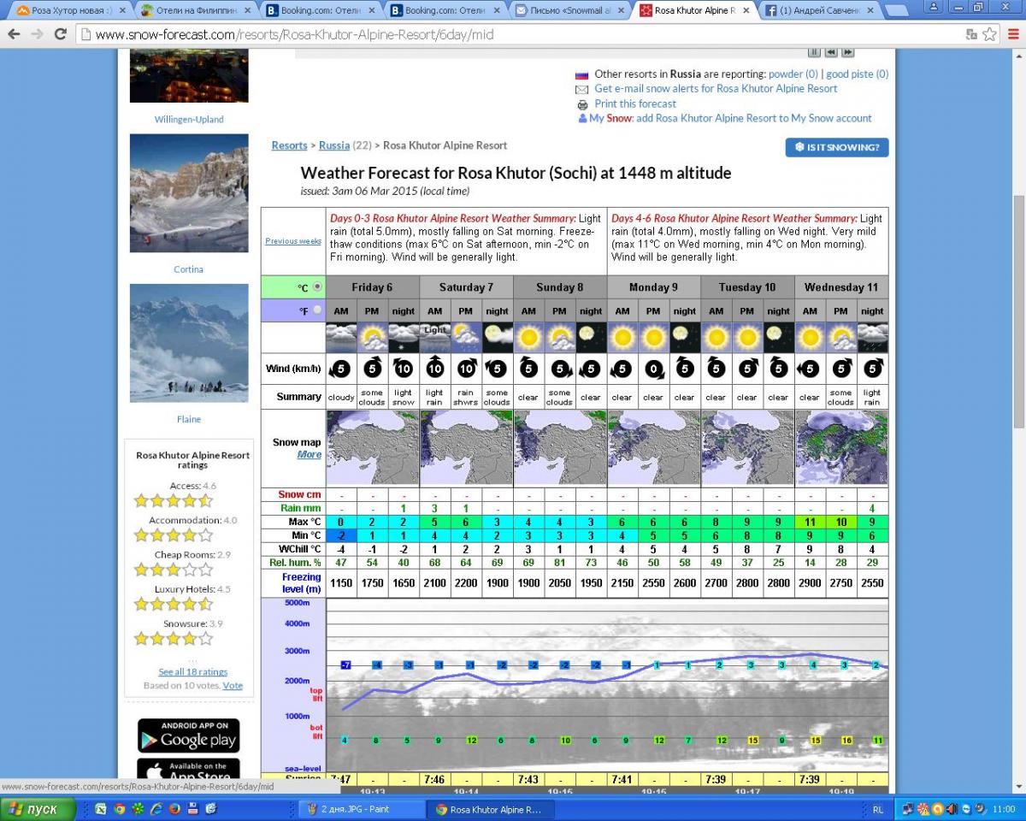Open the Chrome menu (three bars)

(x=1011, y=34)
